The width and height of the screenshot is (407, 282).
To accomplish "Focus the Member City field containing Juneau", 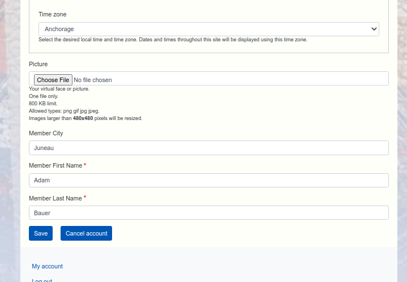I will coord(208,148).
